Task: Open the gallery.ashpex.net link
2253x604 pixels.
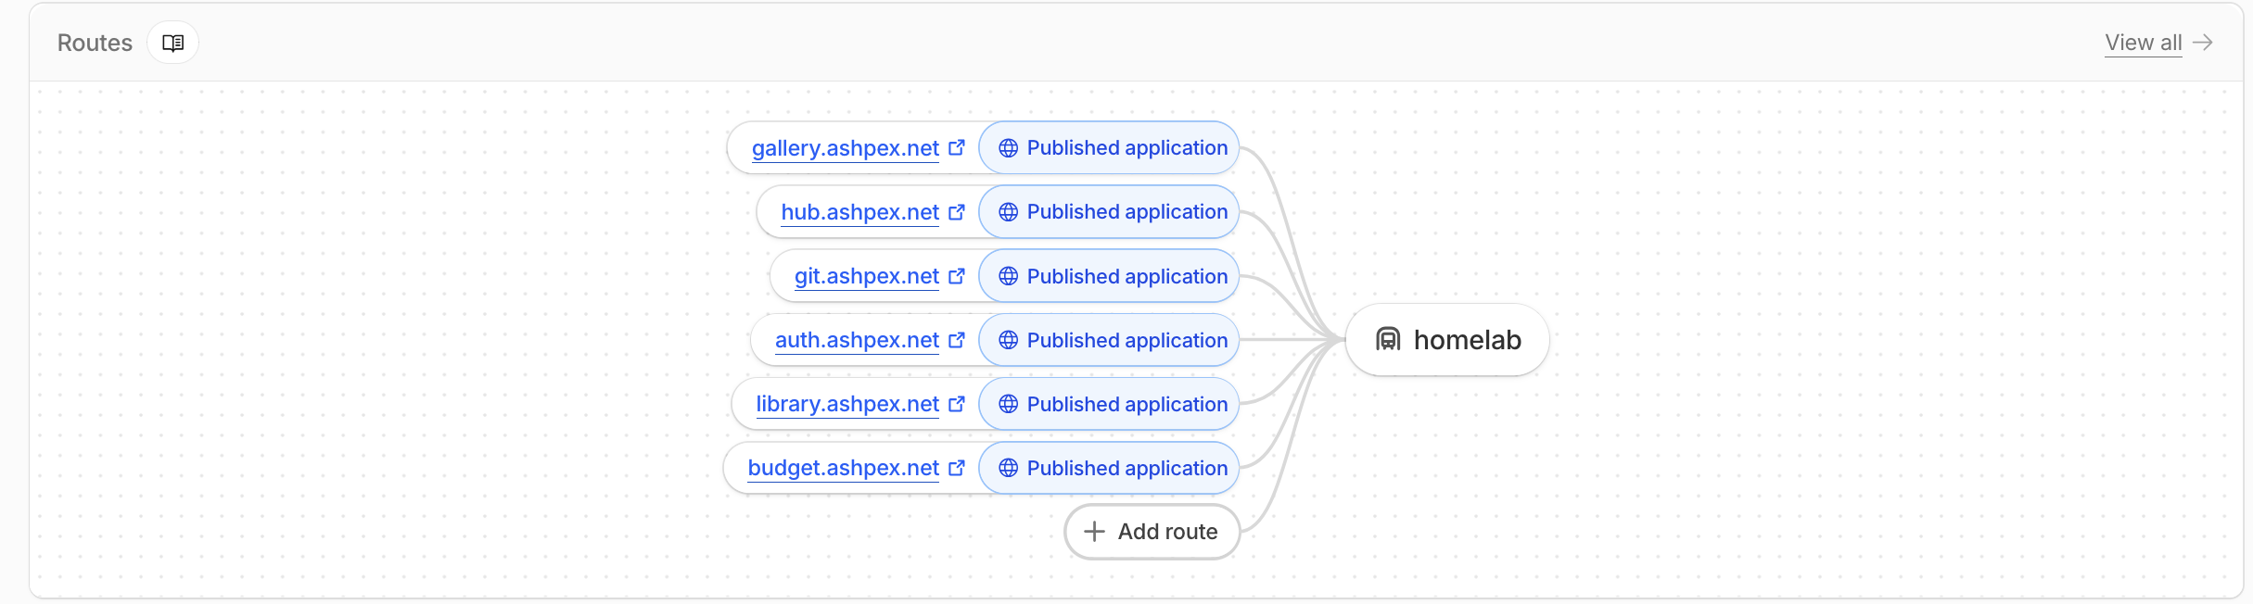Action: pyautogui.click(x=846, y=148)
